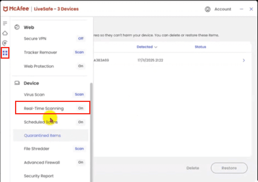
Task: Toggle Advanced Firewall On status
Action: coord(81,162)
